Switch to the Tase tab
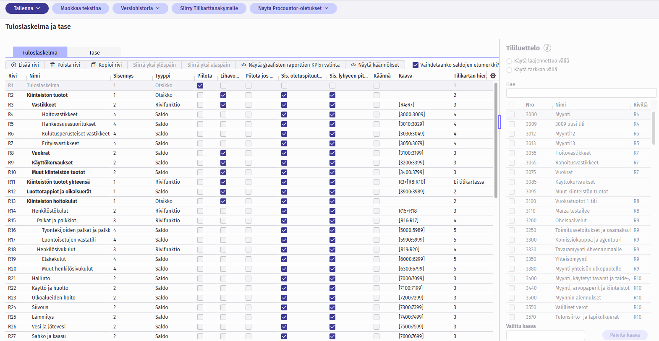Screen dimensions: 659x341 pos(94,52)
